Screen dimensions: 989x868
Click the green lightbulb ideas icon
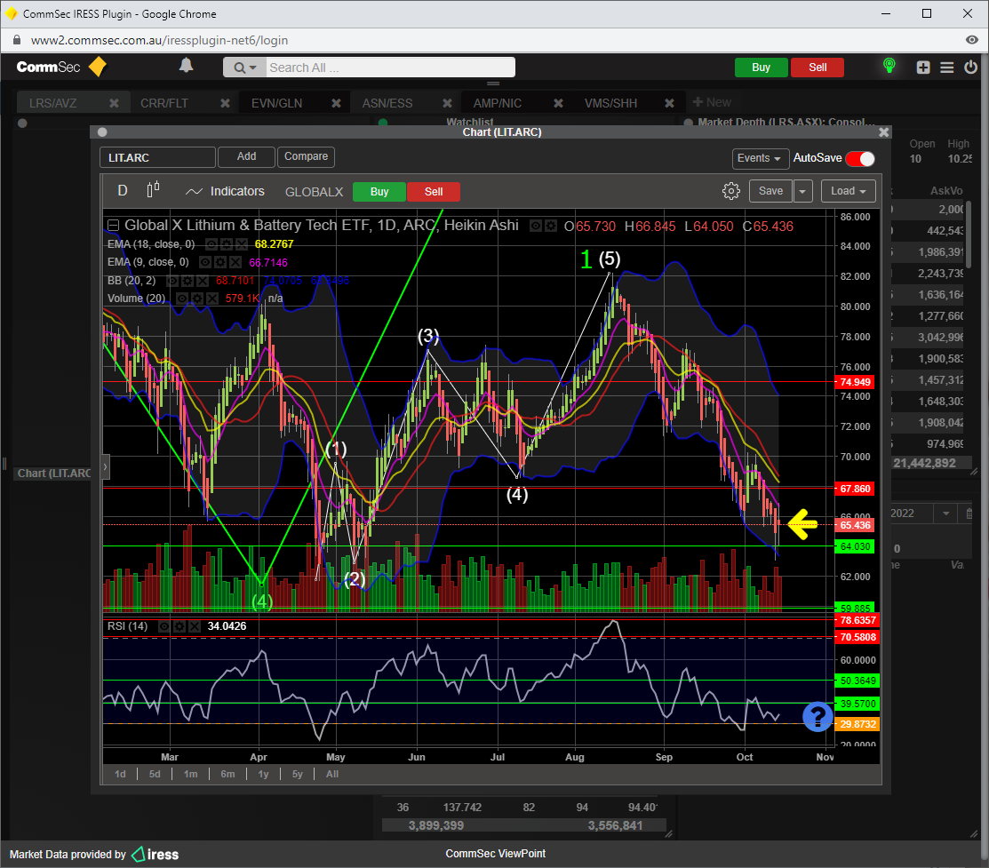[x=888, y=67]
